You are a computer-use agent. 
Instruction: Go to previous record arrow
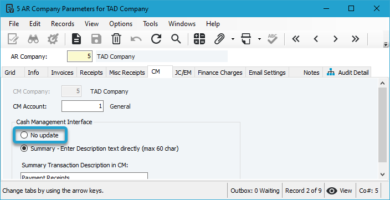(316, 39)
